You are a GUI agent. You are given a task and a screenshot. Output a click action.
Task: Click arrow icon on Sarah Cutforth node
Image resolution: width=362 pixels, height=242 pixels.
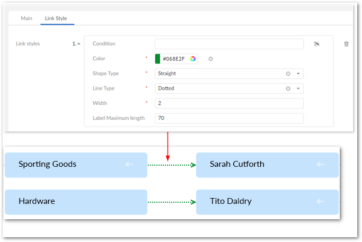pyautogui.click(x=320, y=164)
